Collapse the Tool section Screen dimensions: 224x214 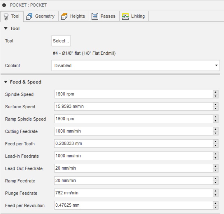pos(6,29)
